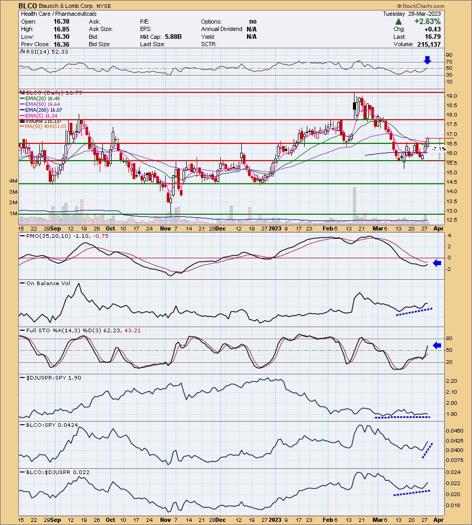472x525 pixels.
Task: Click the Bid Size label
Action: point(100,44)
